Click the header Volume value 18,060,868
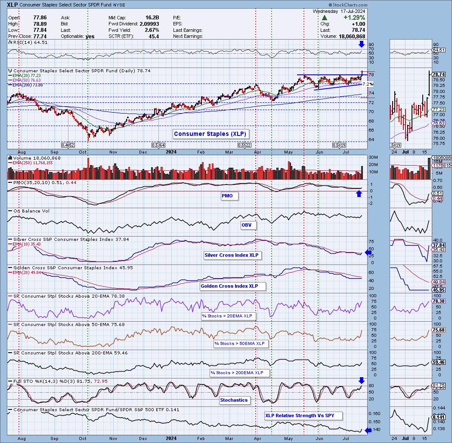The image size is (452, 443). click(352, 36)
